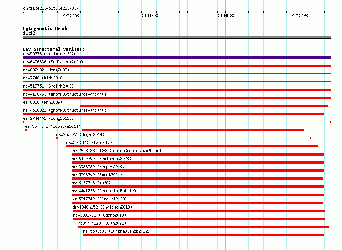This screenshot has height=250, width=342.
Task: Click the thin red line under nsv957177 (Dogan2014)
Action: 184,138
